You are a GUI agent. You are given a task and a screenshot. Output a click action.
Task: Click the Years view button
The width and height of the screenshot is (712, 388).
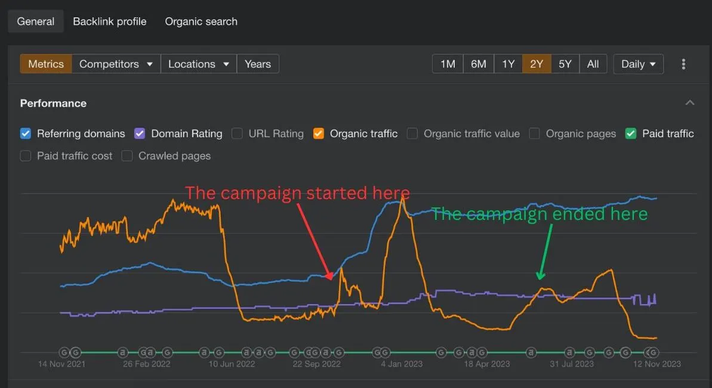click(x=257, y=64)
